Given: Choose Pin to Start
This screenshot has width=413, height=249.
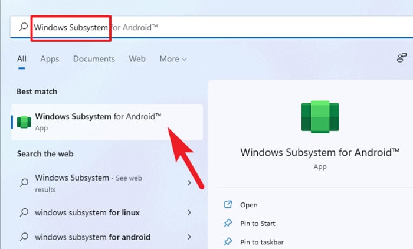Looking at the screenshot, I should point(258,224).
